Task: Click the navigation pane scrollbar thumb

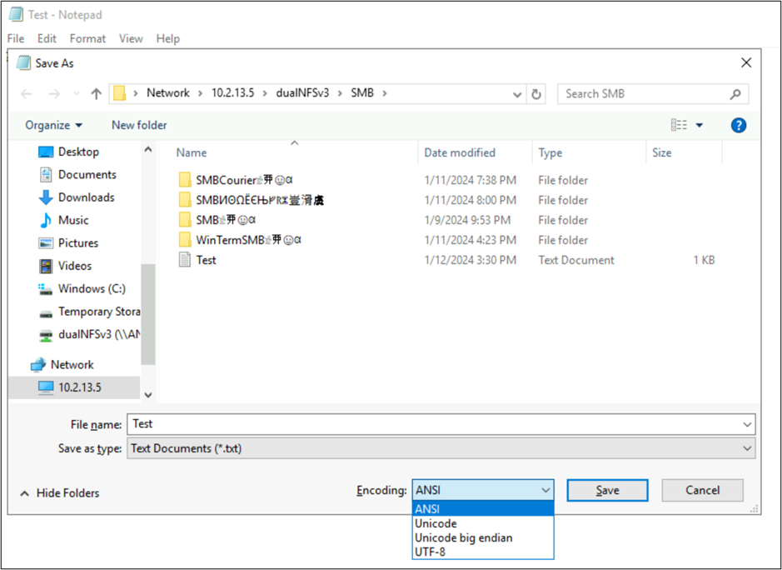Action: [148, 314]
